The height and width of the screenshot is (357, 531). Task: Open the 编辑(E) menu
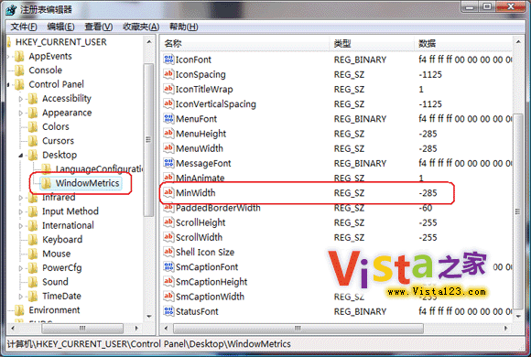point(60,27)
